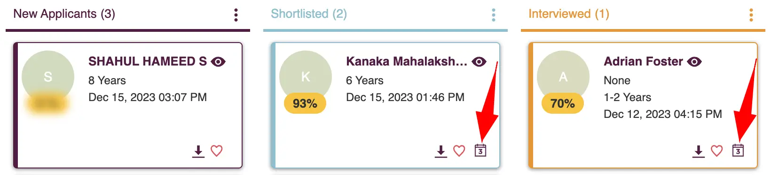Click the 93% match score badge
This screenshot has width=771, height=175.
tap(305, 103)
